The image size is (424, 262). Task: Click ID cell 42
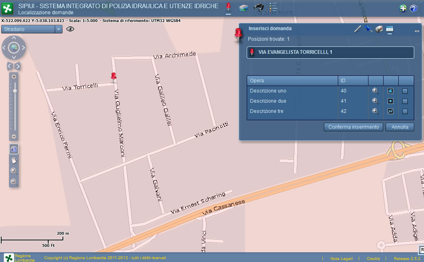tap(344, 111)
